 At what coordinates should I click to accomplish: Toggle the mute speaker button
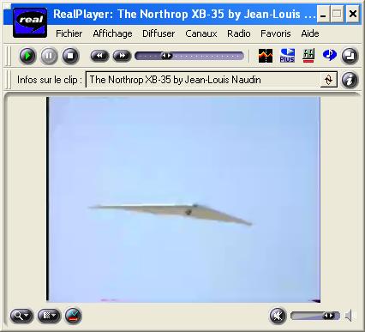278,316
